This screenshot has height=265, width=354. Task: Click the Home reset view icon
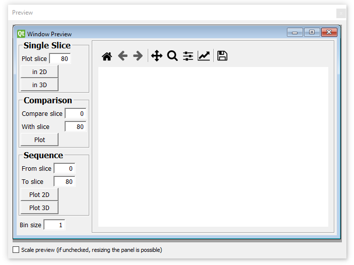(x=106, y=56)
